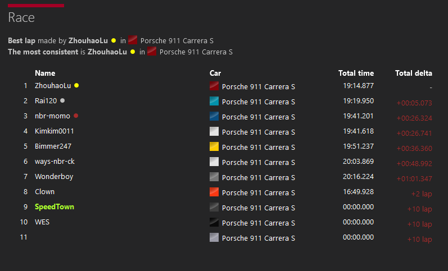Select driver SpeedTown highlighted in green
The width and height of the screenshot is (448, 271).
[x=55, y=207]
